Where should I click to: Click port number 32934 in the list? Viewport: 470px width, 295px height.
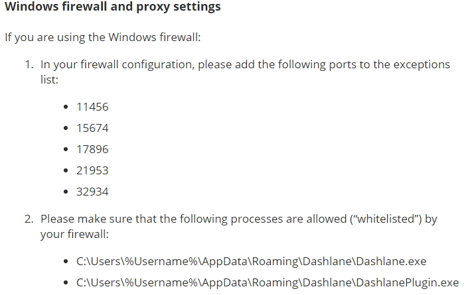pos(92,192)
